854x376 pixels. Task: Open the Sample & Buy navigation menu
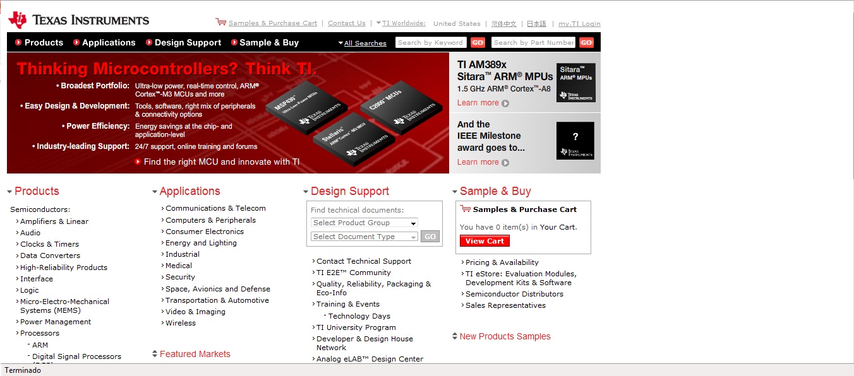[265, 42]
